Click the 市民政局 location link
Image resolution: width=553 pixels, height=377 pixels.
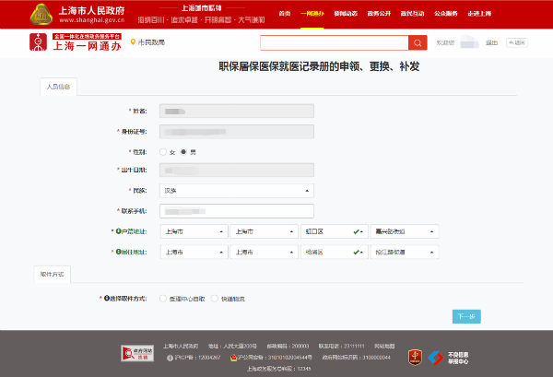(151, 42)
